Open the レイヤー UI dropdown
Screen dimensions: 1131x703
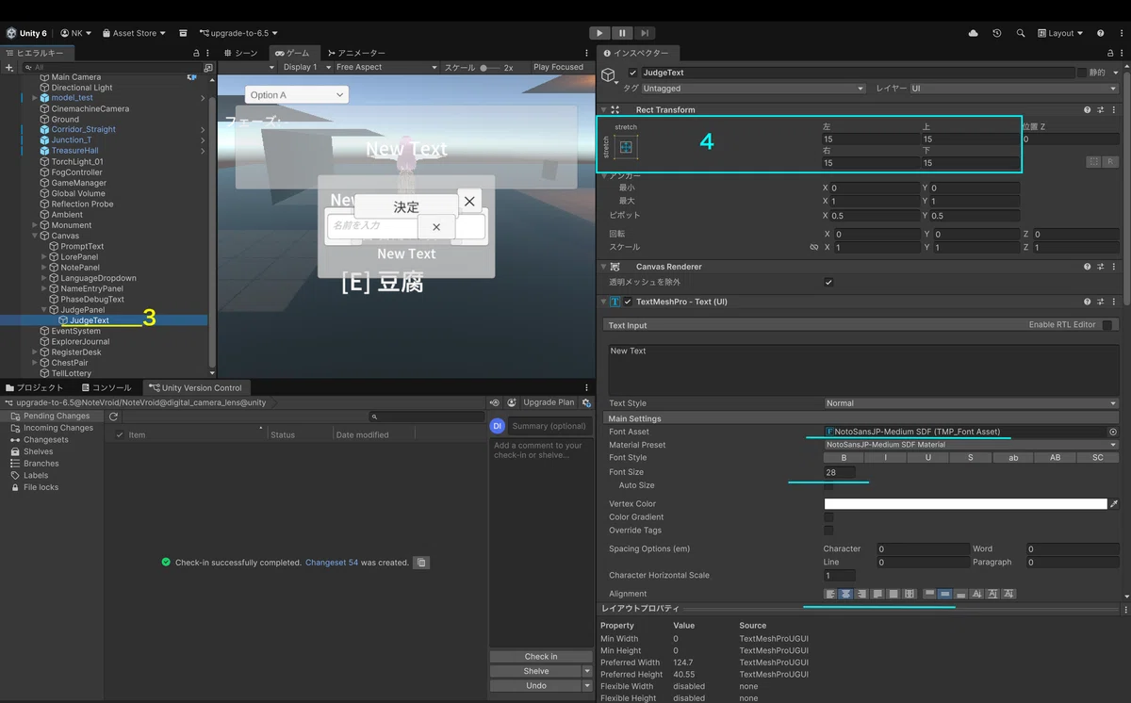tap(1015, 89)
